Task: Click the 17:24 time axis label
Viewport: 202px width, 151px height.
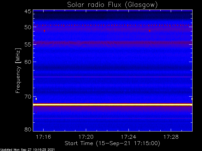Action: click(128, 137)
